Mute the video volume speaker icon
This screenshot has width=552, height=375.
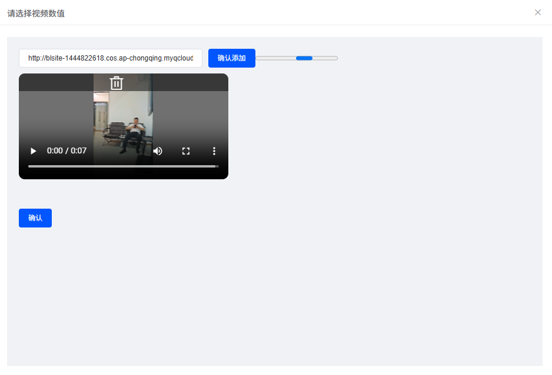click(x=158, y=151)
